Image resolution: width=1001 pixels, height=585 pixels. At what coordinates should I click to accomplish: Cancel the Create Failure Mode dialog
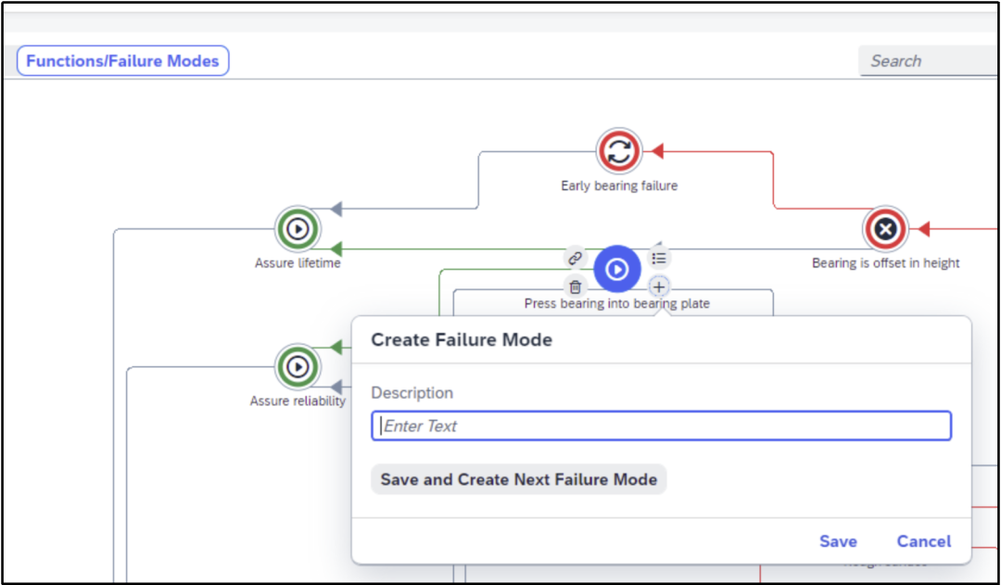click(x=923, y=541)
